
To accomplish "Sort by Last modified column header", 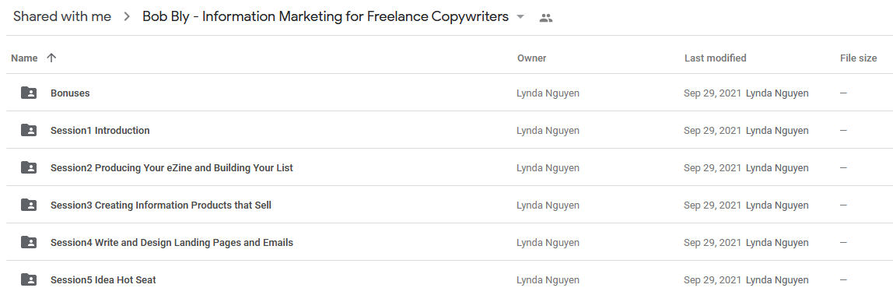I will pos(716,58).
